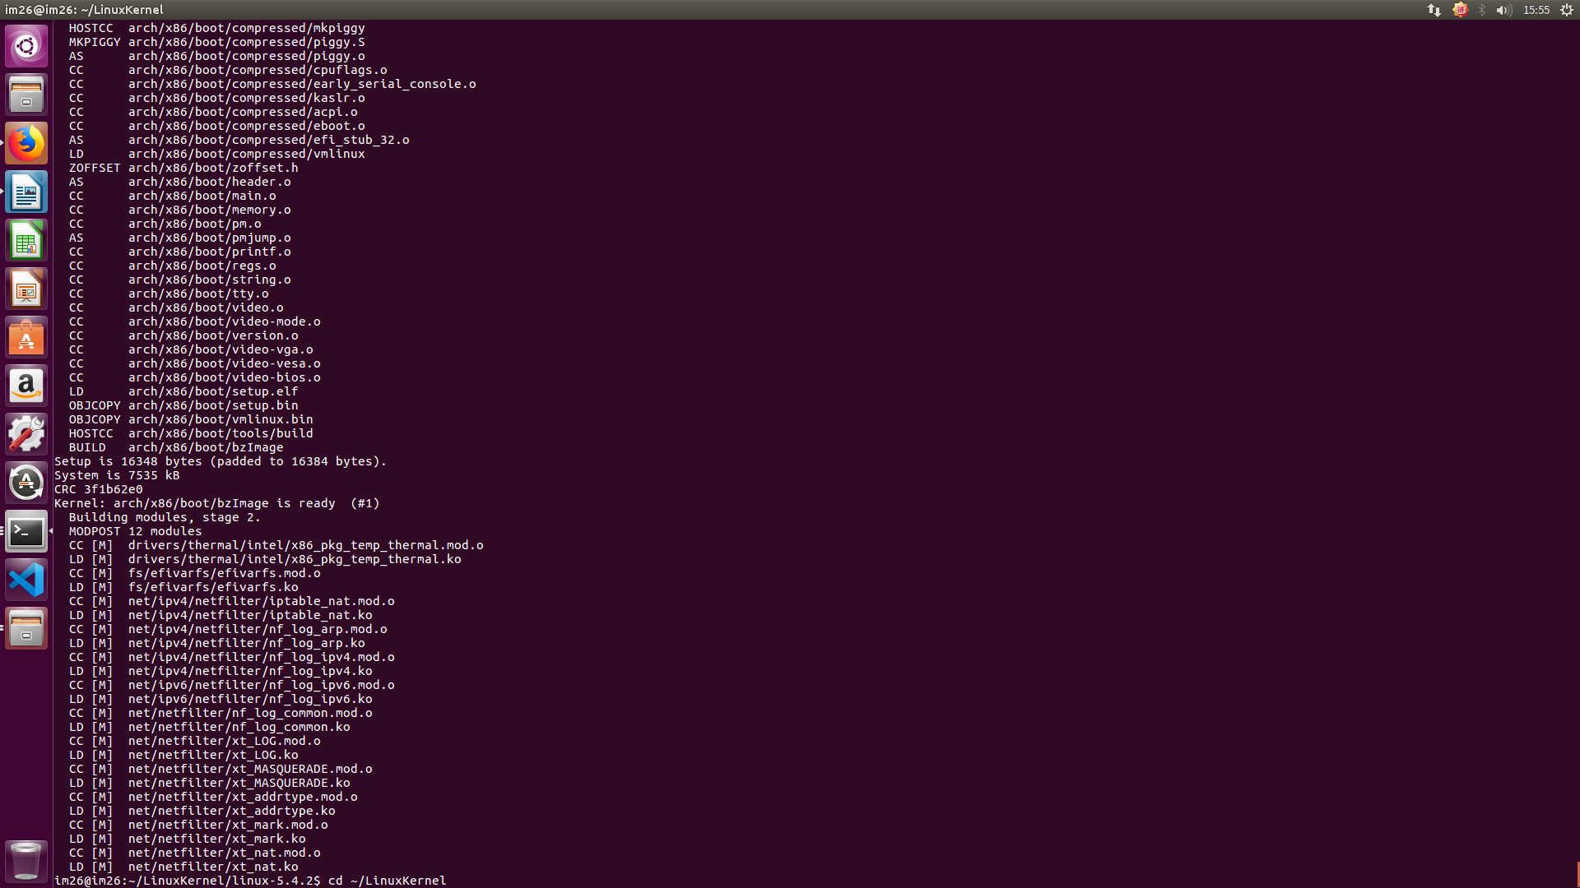Open the Trash at the bottom of the dock
This screenshot has width=1580, height=888.
pyautogui.click(x=26, y=861)
